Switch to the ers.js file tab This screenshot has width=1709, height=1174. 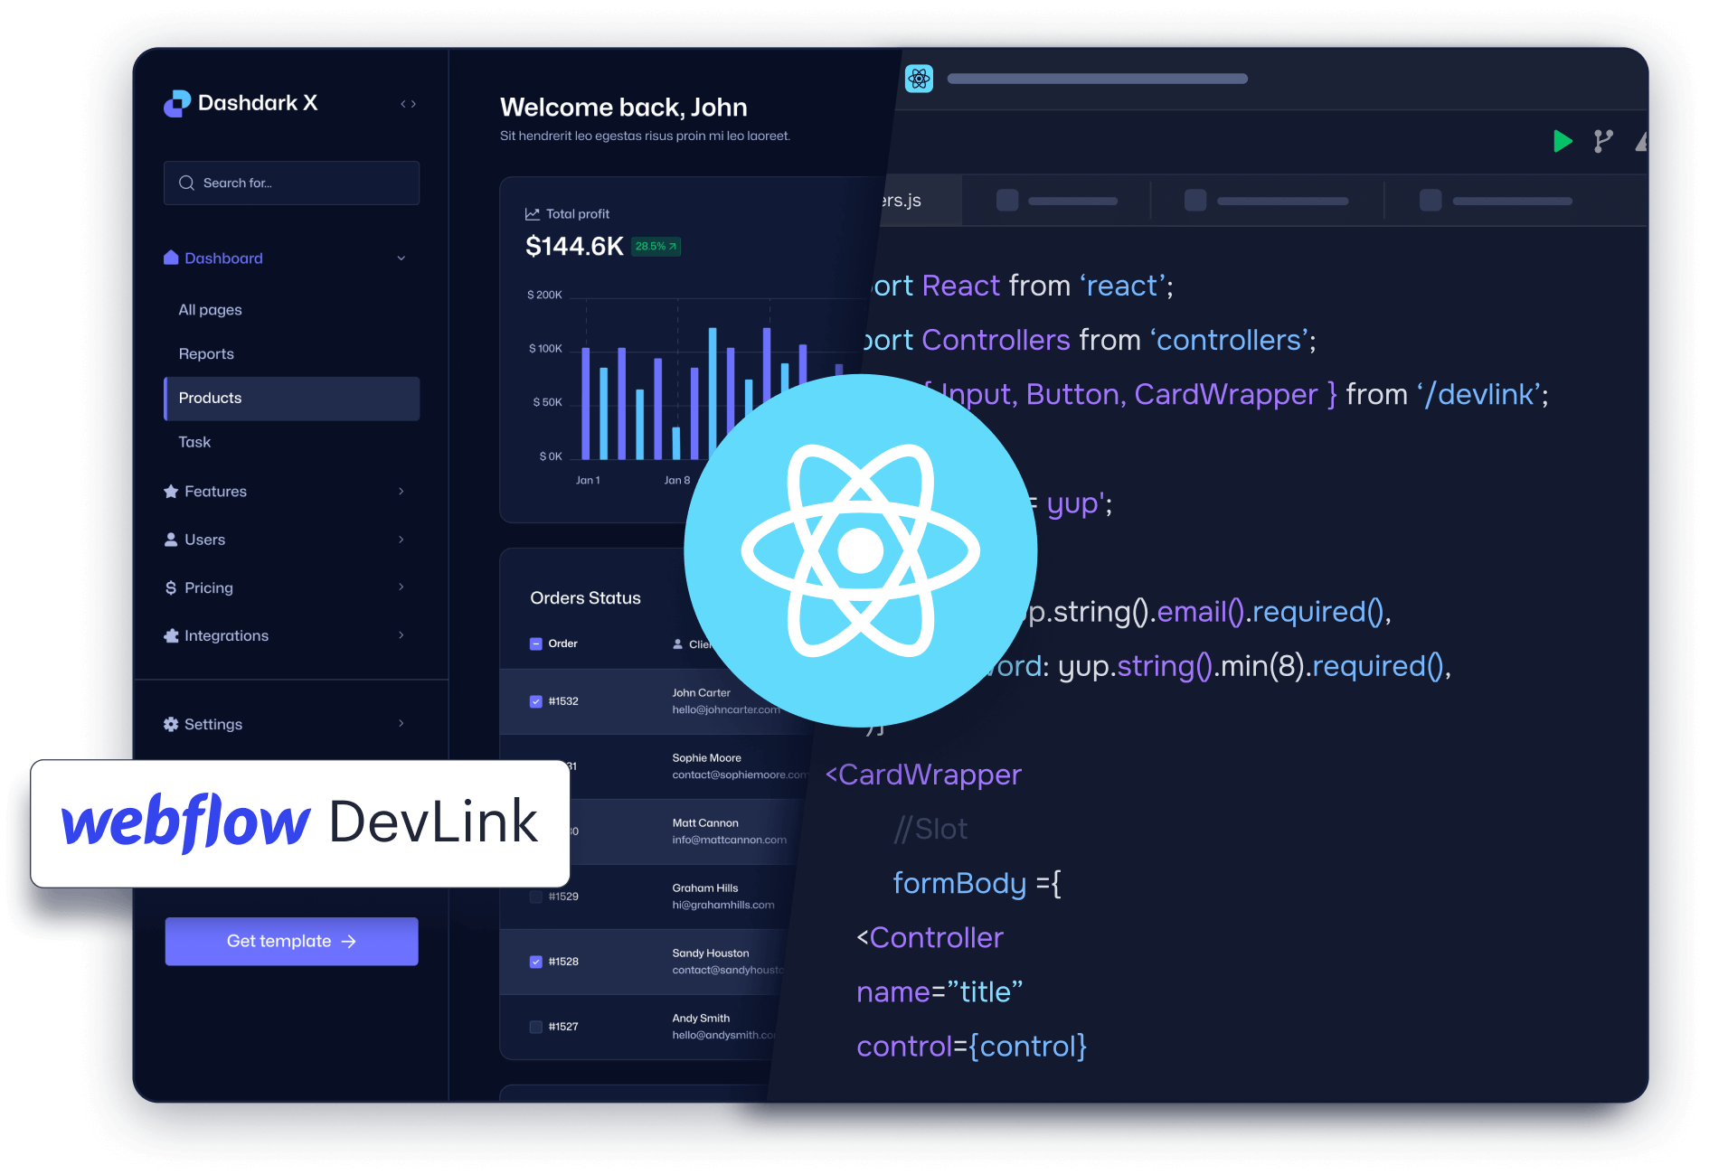(x=902, y=201)
